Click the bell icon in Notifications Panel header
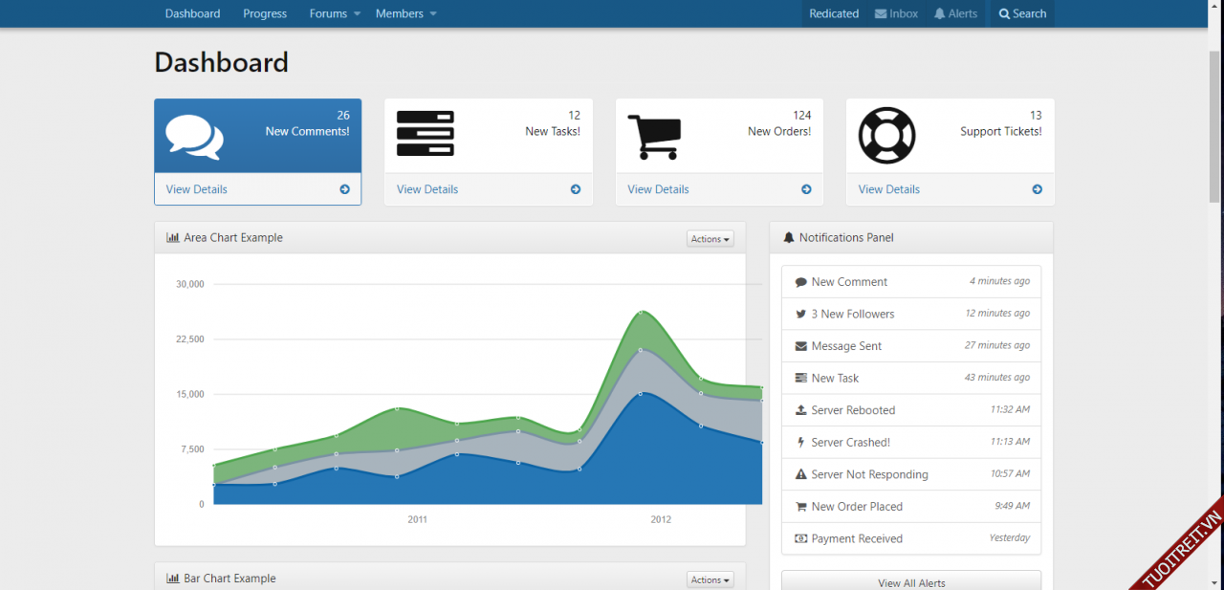 click(x=789, y=237)
